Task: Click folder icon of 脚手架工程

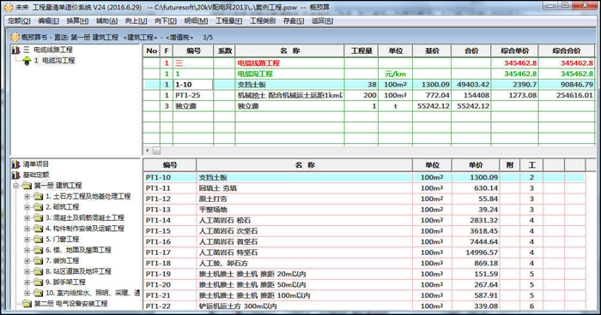Action: [x=38, y=282]
